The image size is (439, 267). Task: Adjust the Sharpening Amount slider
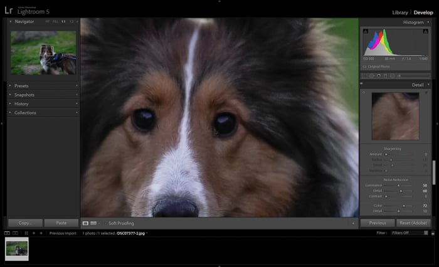tap(386, 154)
